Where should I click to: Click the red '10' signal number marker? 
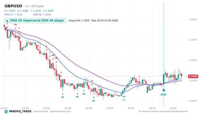click(92, 81)
